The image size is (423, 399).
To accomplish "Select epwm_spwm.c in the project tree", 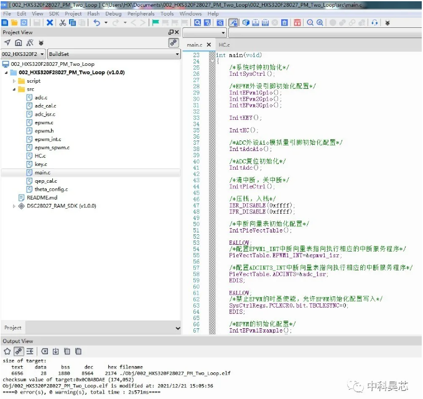I will (x=52, y=148).
